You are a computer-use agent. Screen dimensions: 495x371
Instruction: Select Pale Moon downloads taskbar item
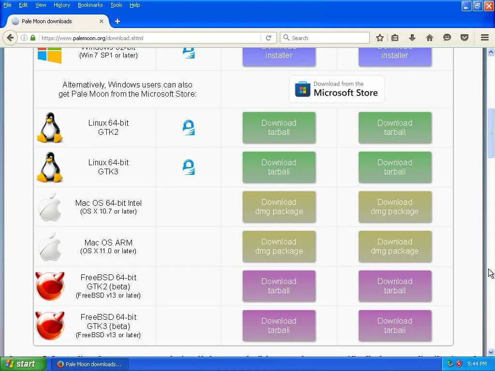[90, 364]
